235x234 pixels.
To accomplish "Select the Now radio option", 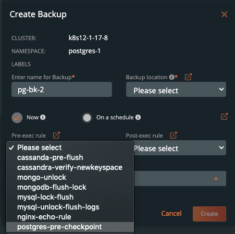I will tap(17, 118).
